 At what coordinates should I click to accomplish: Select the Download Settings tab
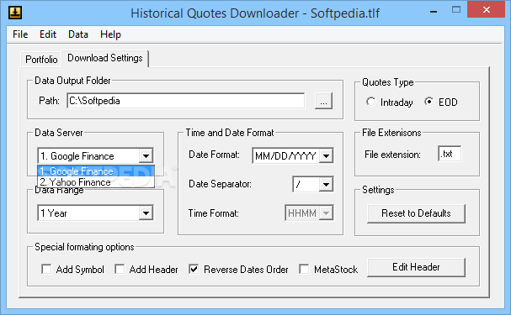click(x=105, y=58)
